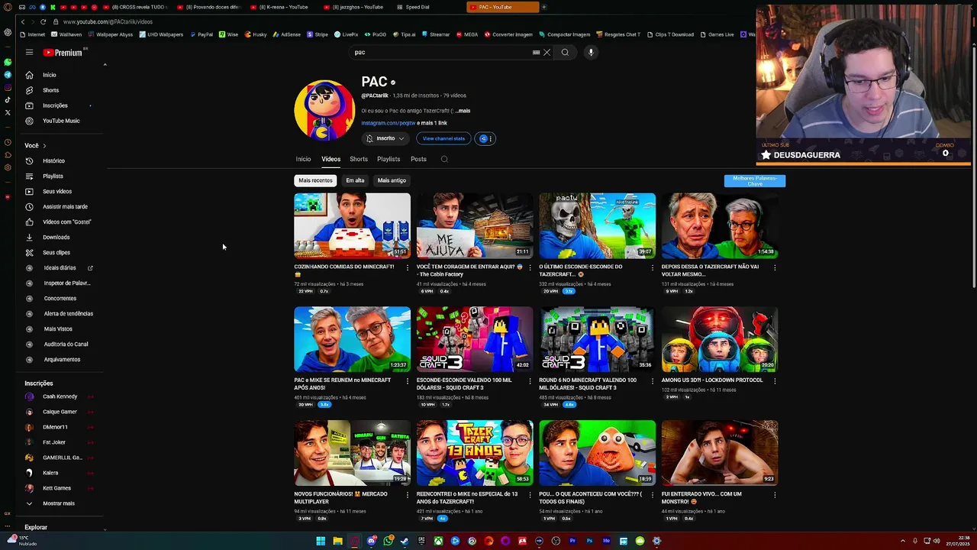Switch to jazzghos browser tab

click(357, 7)
